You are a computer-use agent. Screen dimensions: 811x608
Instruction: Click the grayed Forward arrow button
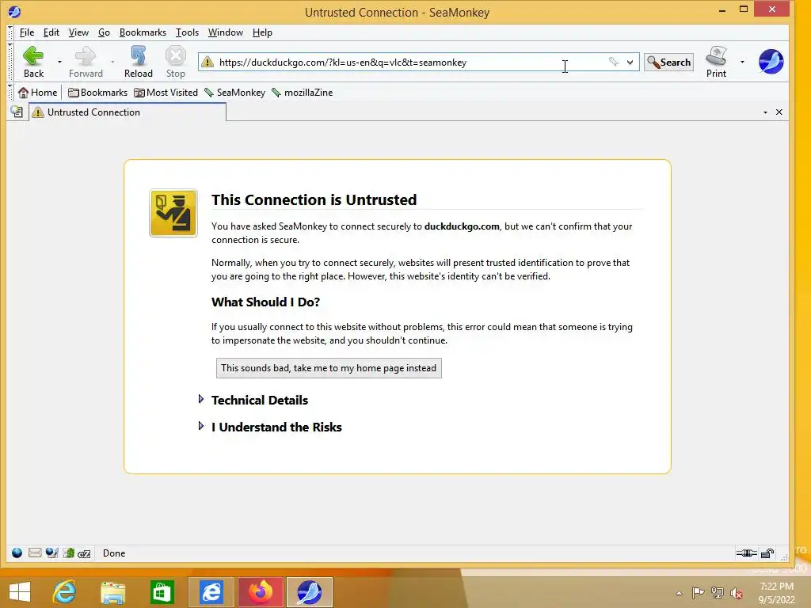(x=86, y=62)
